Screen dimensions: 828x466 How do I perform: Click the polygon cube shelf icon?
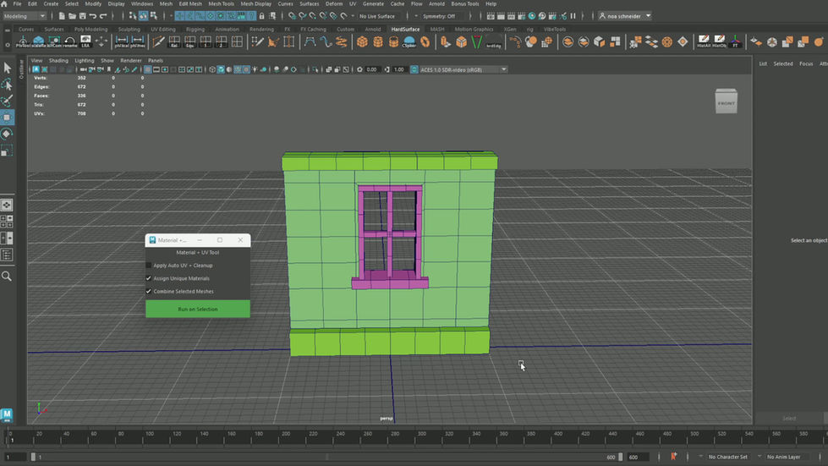[362, 42]
